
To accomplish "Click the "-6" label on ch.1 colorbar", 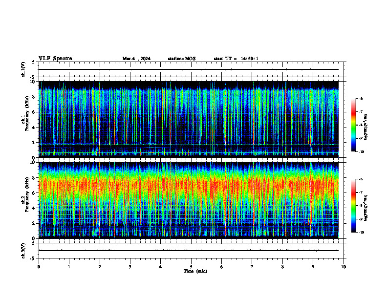I will (x=361, y=99).
